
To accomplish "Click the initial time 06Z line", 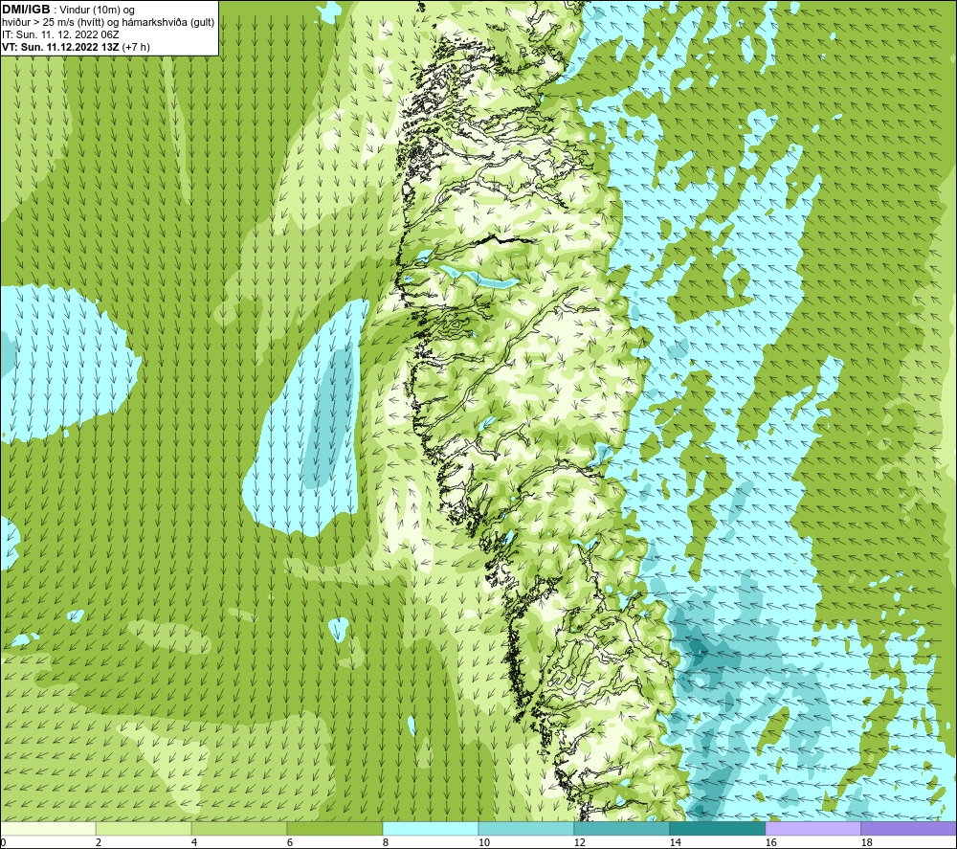I will (60, 34).
